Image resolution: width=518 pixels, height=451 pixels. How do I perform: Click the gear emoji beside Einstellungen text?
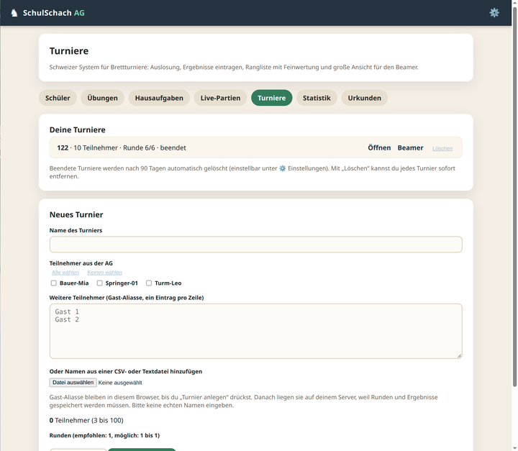[283, 168]
